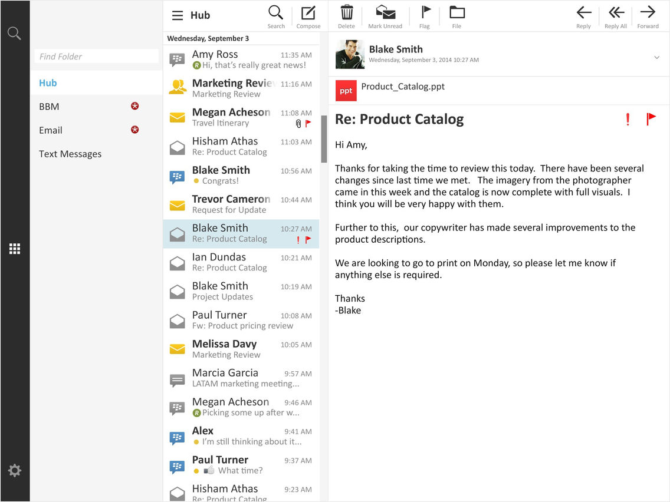
Task: Select the Text Messages folder
Action: click(96, 154)
